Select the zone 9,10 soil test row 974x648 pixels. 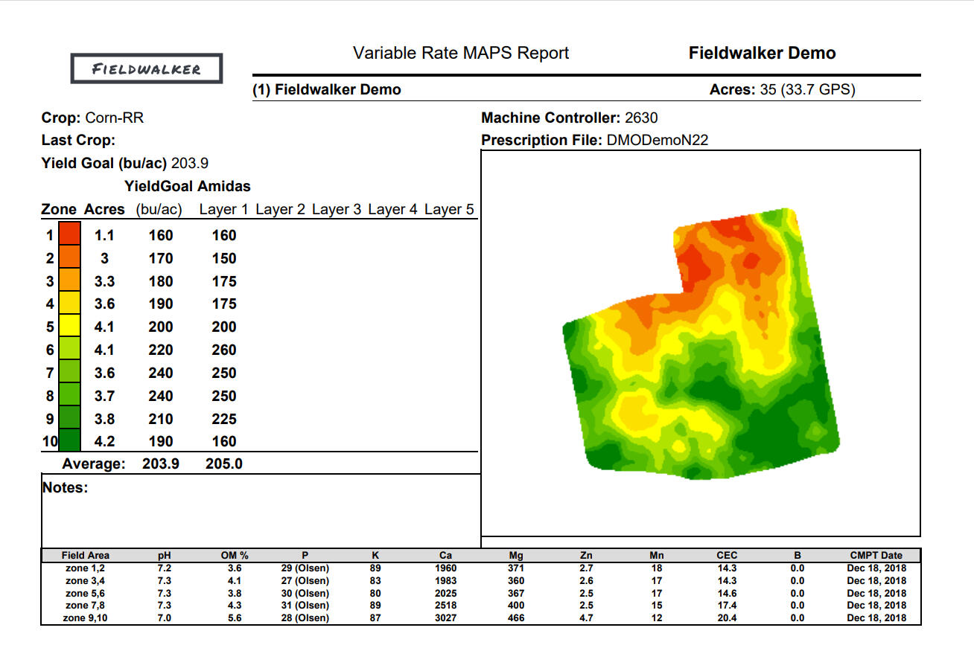click(480, 618)
